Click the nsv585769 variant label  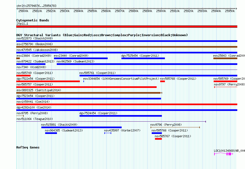[229, 79]
